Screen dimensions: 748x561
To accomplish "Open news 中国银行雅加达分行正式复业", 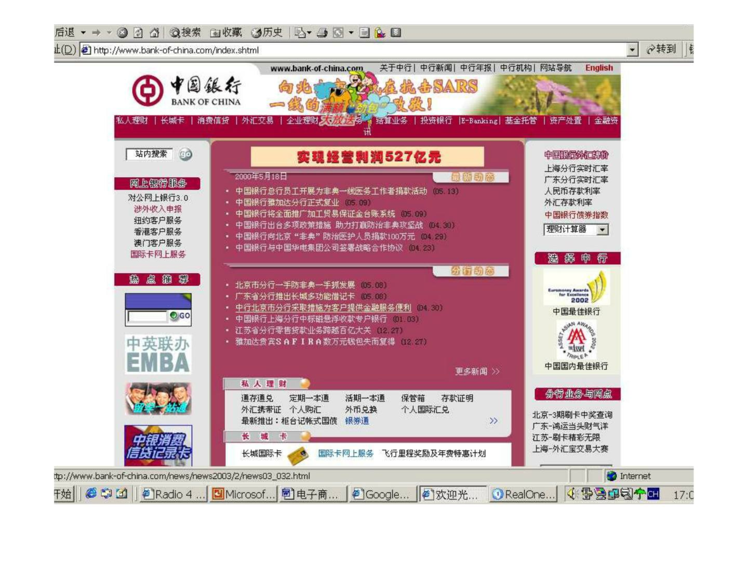I will [x=287, y=203].
